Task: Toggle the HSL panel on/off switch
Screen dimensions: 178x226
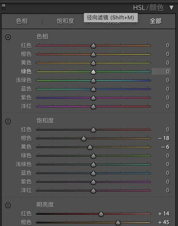Action: 4,7
